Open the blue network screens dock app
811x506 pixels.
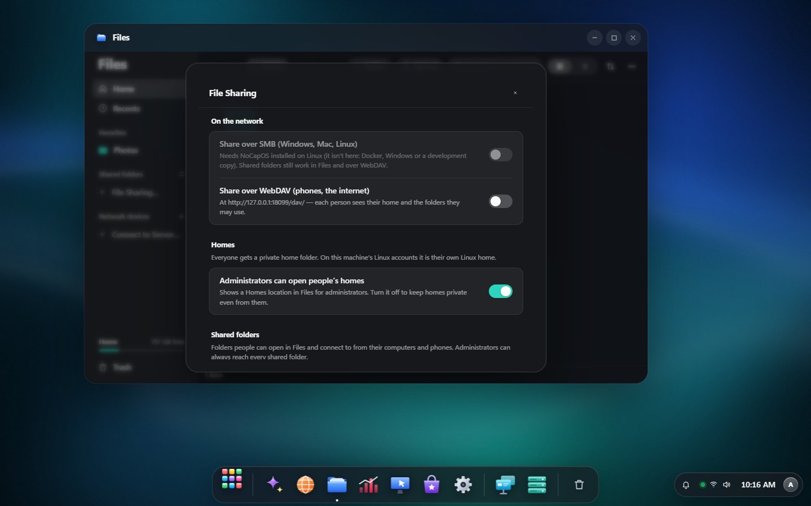pos(505,484)
